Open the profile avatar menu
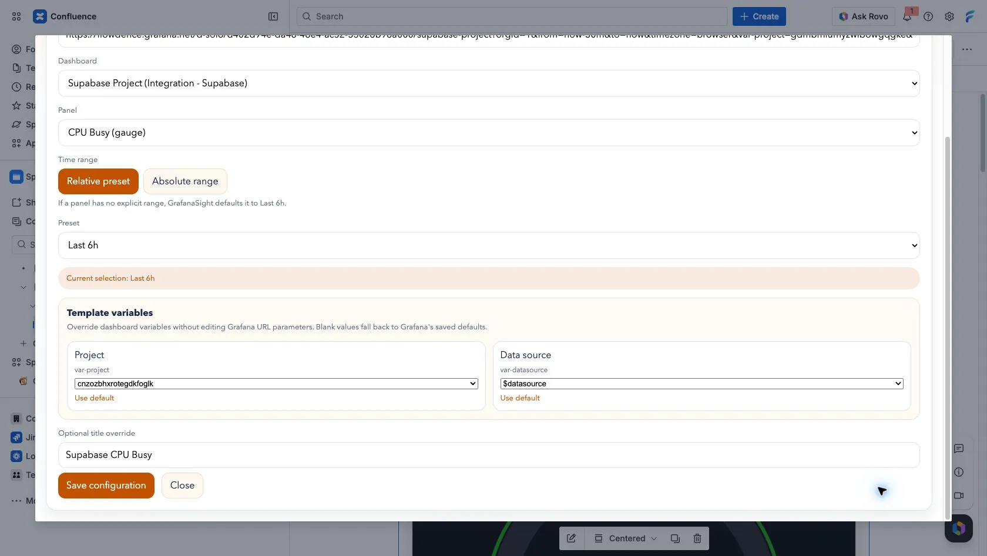Image resolution: width=987 pixels, height=556 pixels. coord(970,16)
